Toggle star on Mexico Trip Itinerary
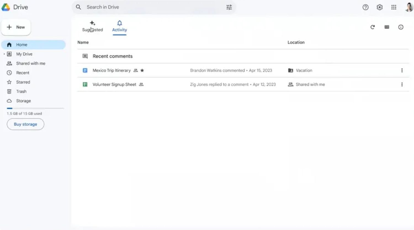414x230 pixels. pos(142,70)
